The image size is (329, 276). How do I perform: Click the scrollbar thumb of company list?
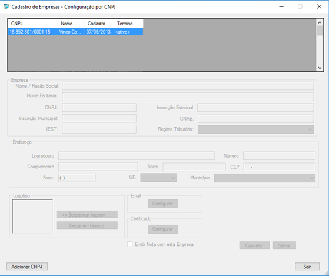320,31
